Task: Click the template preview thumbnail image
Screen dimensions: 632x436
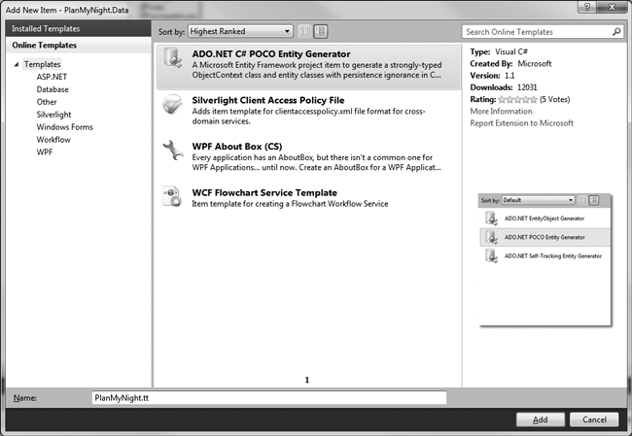Action: pos(544,259)
